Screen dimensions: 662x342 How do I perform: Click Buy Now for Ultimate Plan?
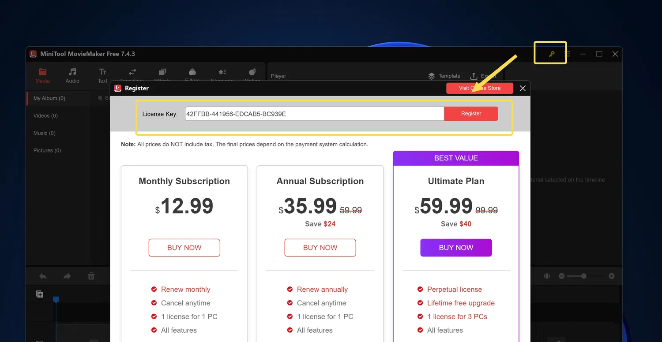coord(456,248)
